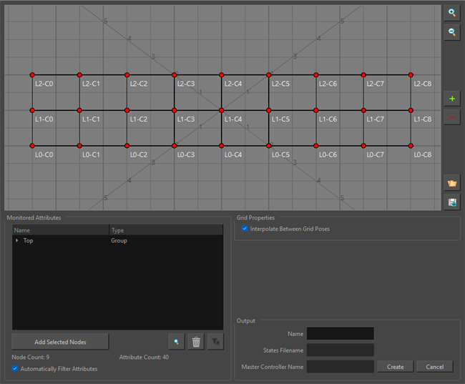Select grid point L1-C7

[363, 110]
